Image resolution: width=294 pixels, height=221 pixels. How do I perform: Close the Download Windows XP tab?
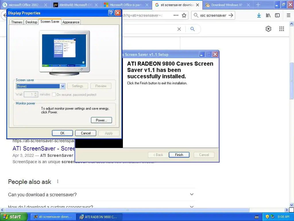click(x=248, y=5)
